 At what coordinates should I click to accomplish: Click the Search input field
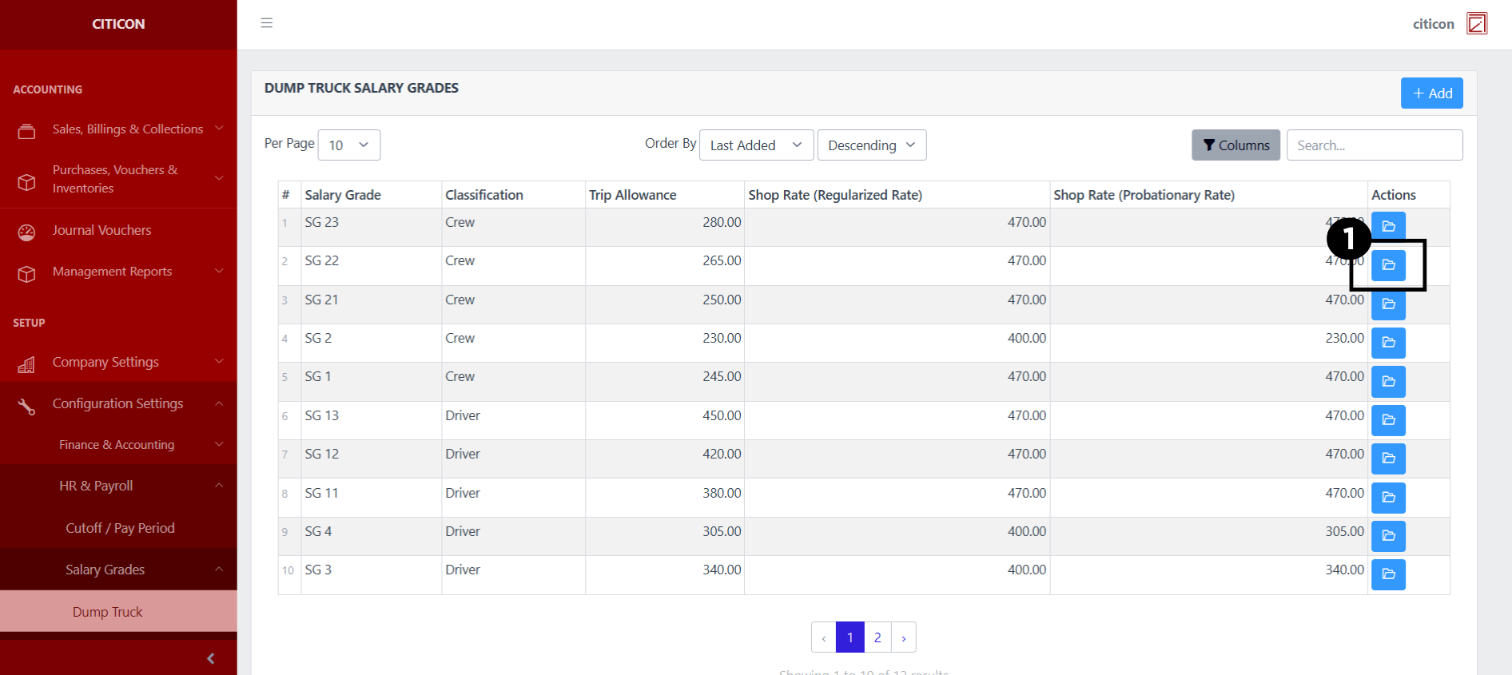click(x=1374, y=145)
